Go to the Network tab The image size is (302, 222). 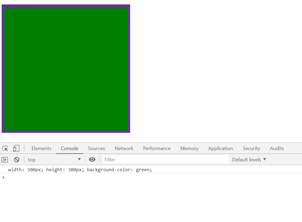[124, 148]
